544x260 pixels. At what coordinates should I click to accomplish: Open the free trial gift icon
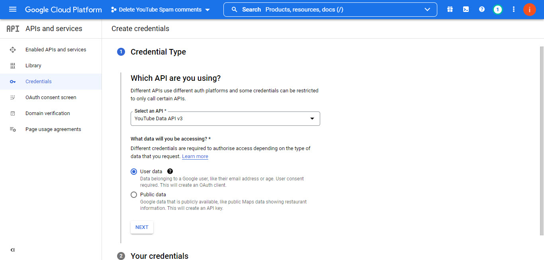(450, 10)
